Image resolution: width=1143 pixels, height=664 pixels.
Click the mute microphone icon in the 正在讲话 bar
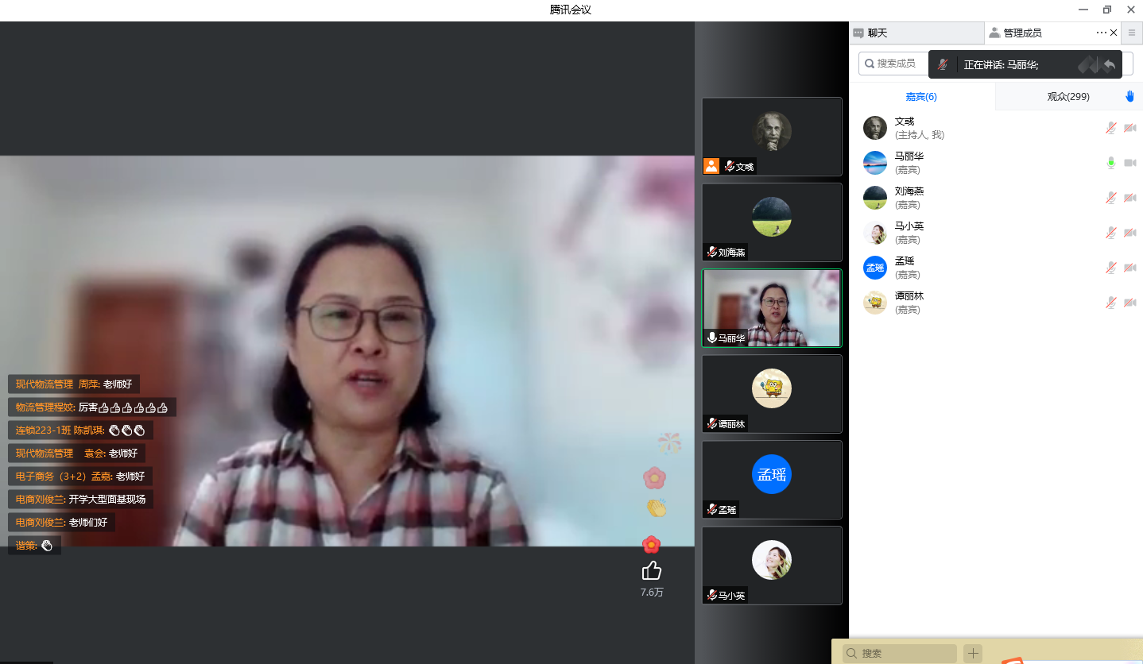[x=943, y=64]
